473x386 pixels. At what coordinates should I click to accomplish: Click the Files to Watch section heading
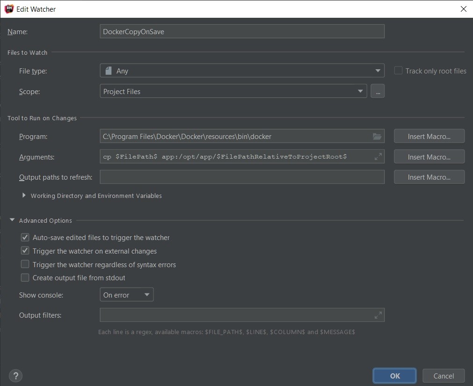[x=28, y=52]
